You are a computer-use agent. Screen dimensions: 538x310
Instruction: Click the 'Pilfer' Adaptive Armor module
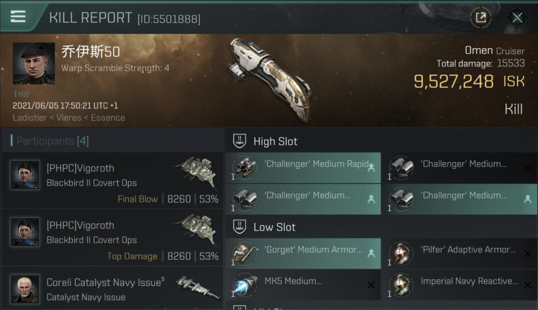pos(459,253)
